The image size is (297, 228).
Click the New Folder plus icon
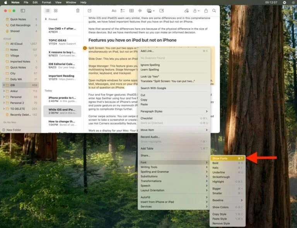(x=3, y=130)
